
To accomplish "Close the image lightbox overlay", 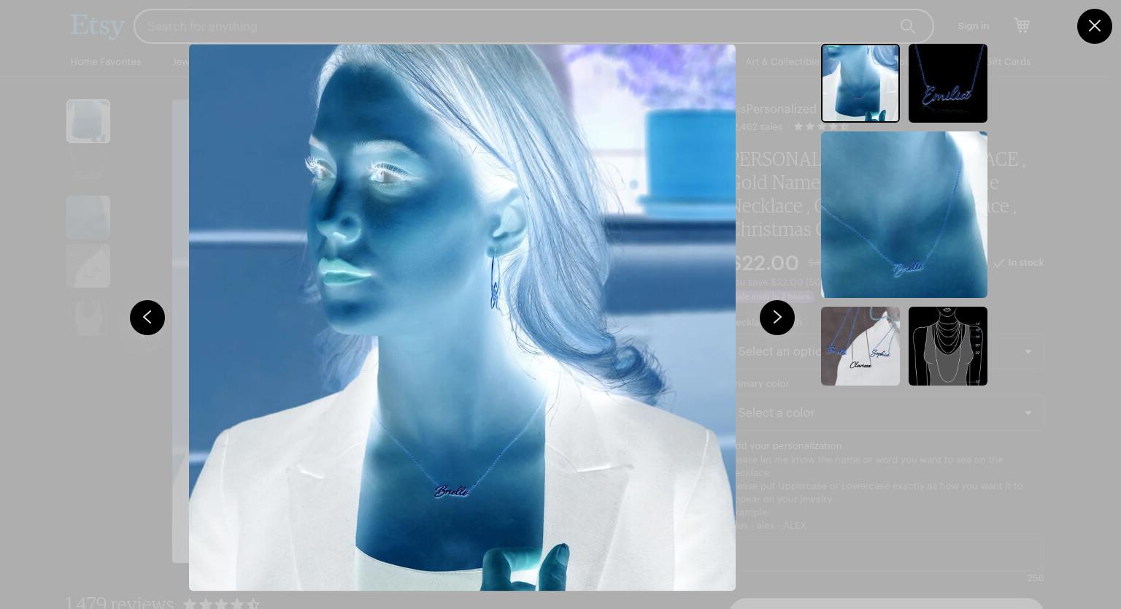I will [x=1094, y=26].
